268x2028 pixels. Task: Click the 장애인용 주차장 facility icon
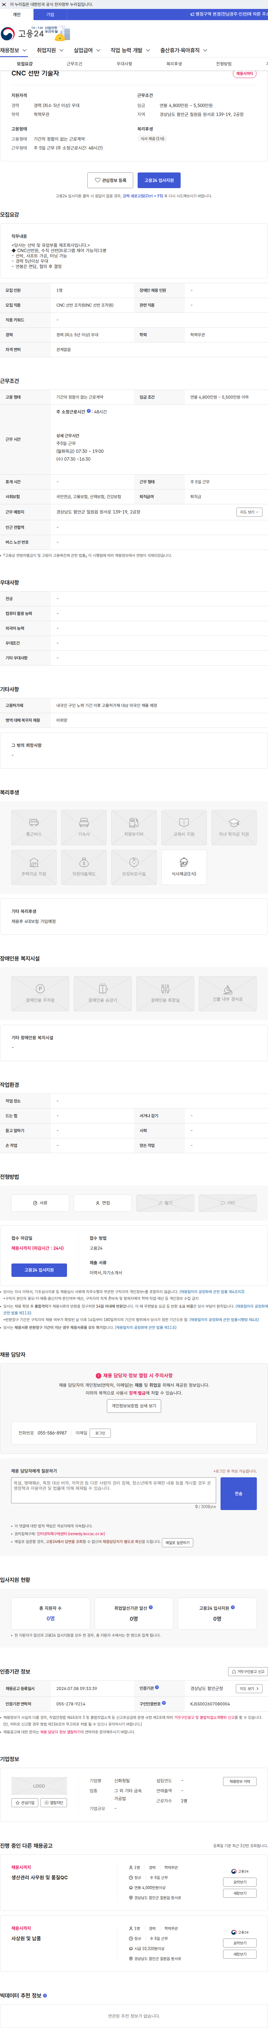(x=40, y=993)
